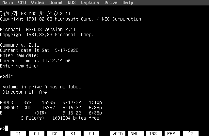Screen dimensions: 209x136
Task: Open the Sound menu
Action: 56,2
